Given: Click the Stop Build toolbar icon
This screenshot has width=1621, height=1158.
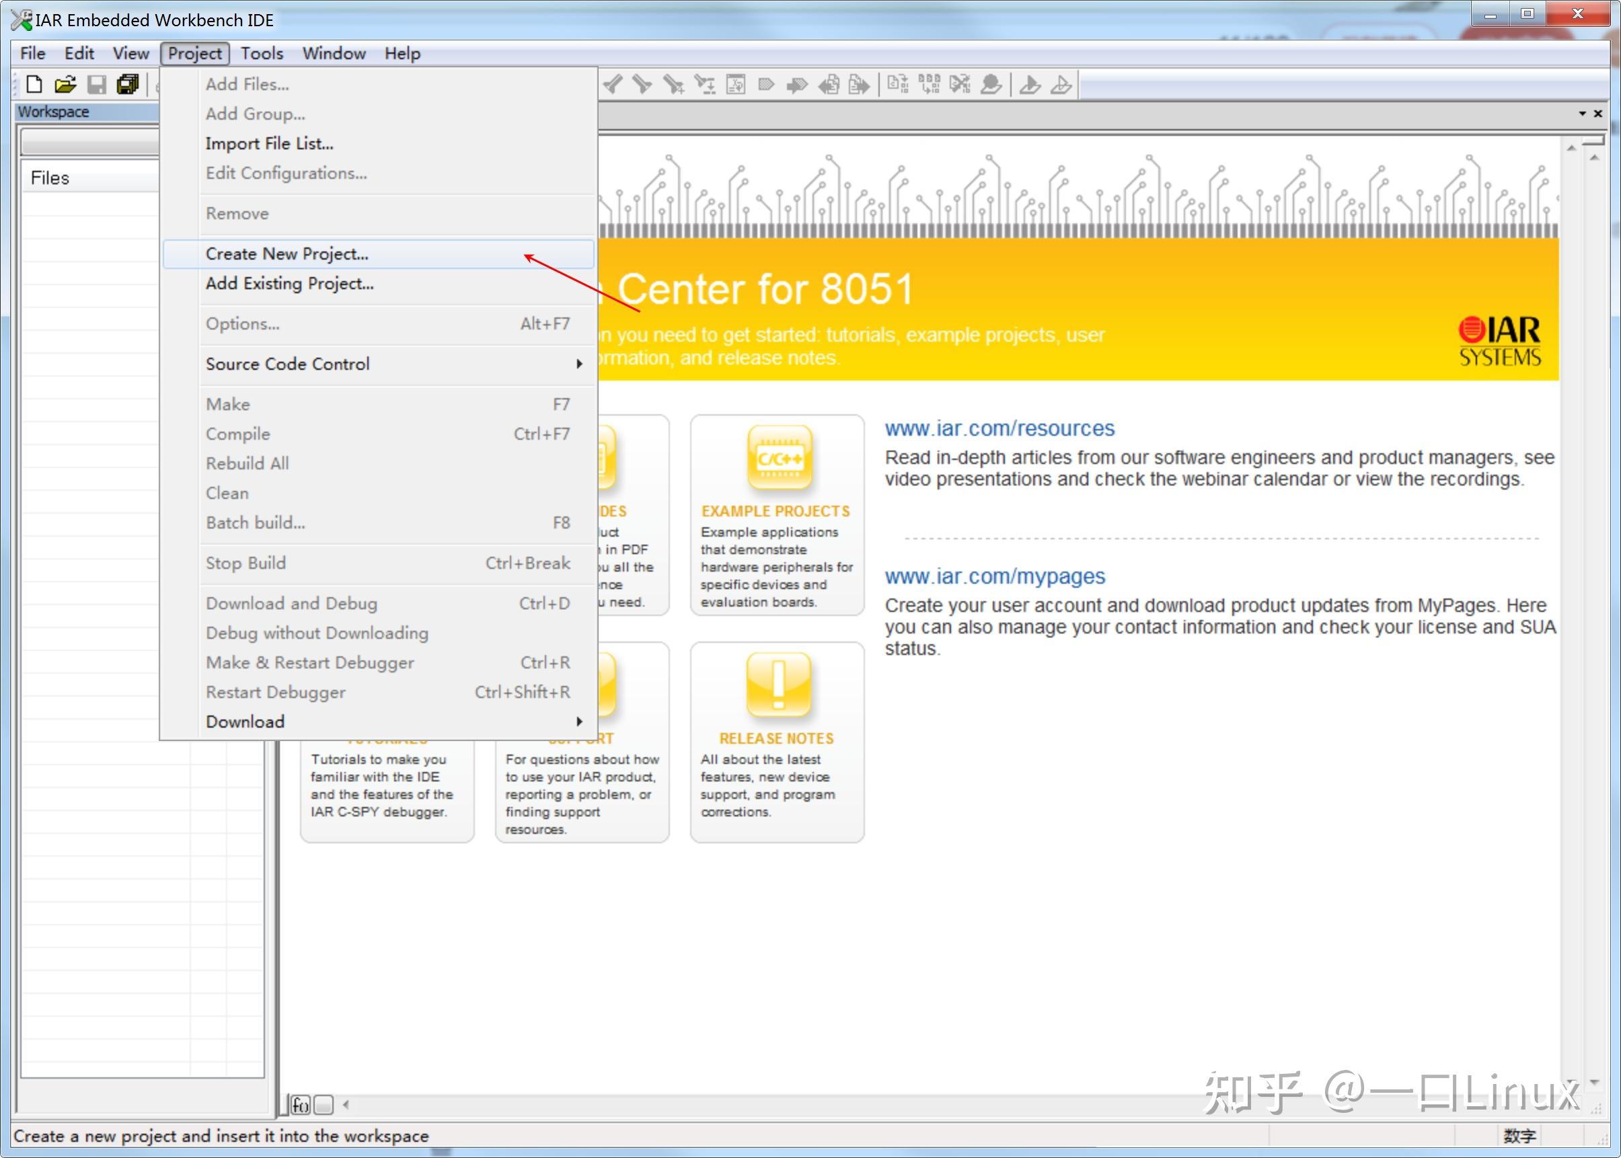Looking at the screenshot, I should [960, 85].
